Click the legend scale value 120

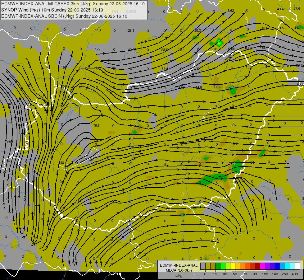coord(265,274)
